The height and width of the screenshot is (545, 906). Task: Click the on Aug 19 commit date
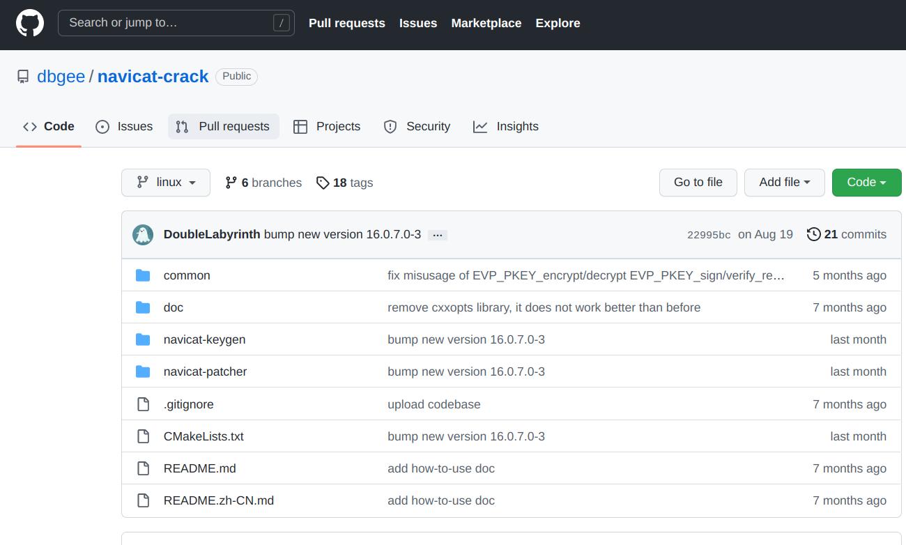coord(765,234)
